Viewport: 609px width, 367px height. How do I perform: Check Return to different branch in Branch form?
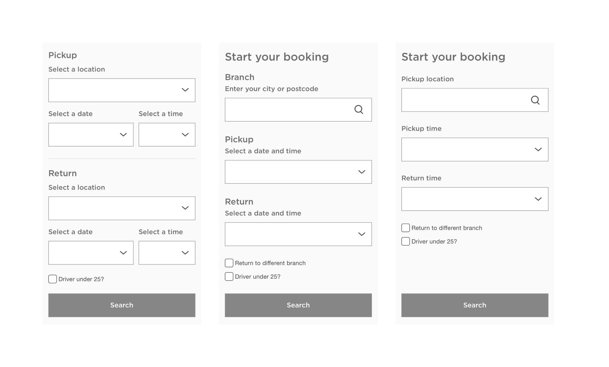point(229,263)
